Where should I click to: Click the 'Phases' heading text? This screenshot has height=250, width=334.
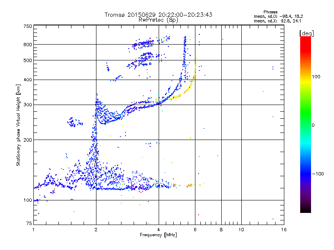pyautogui.click(x=270, y=12)
